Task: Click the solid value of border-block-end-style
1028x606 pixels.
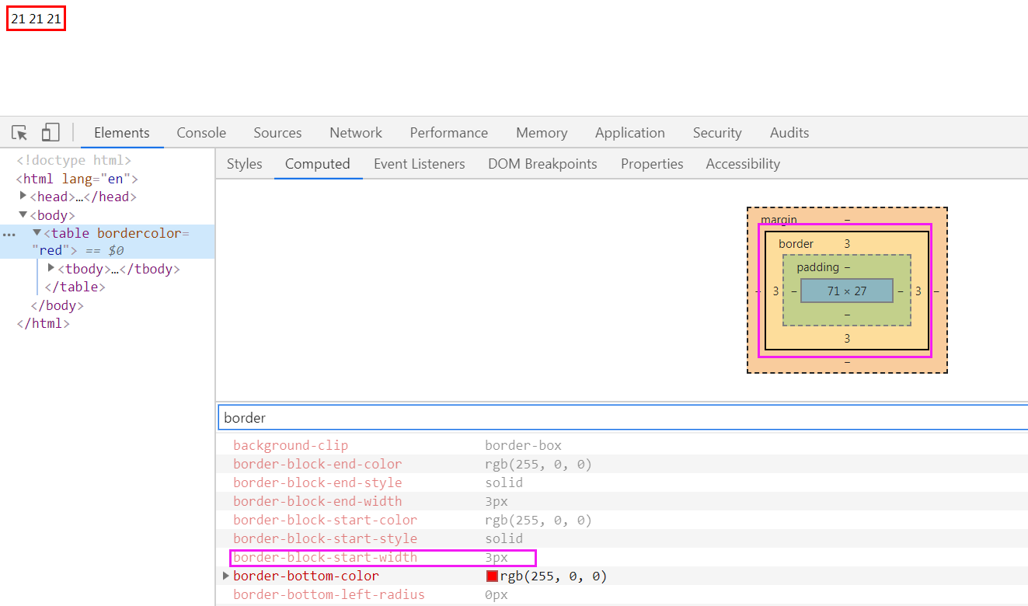Action: 504,482
